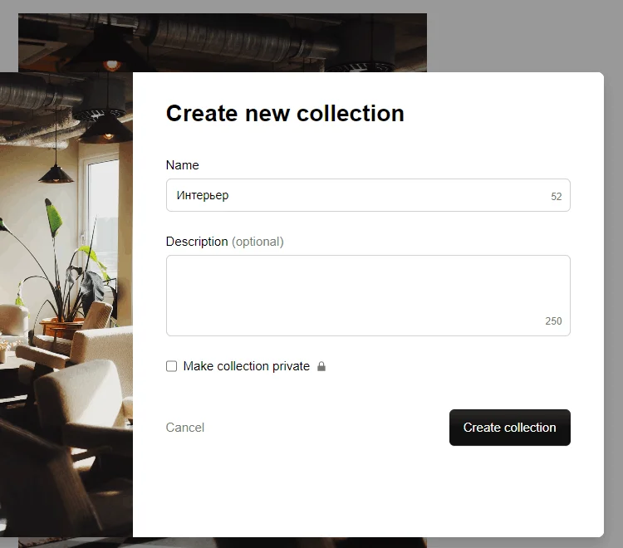Click the "Name" field label

[x=183, y=165]
